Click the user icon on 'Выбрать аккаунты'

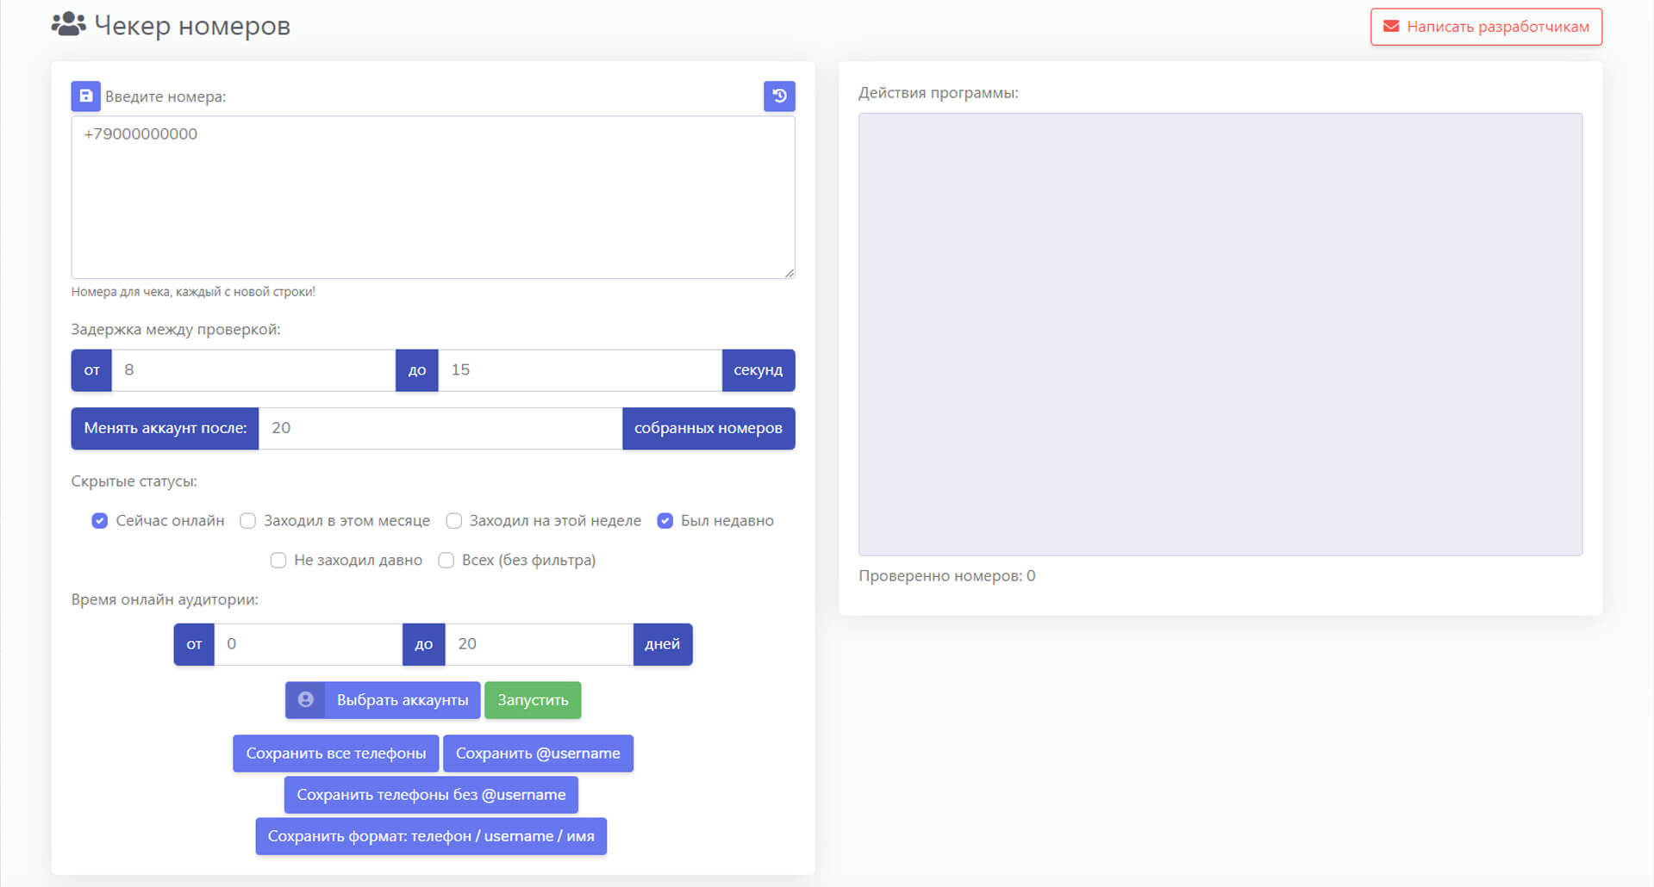[x=306, y=700]
